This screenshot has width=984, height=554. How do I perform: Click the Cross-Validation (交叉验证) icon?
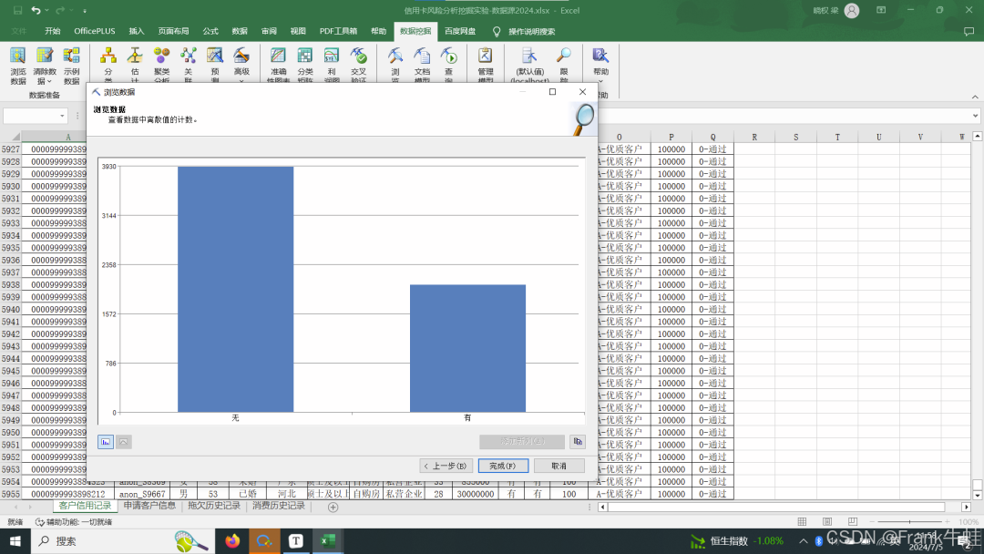(358, 63)
